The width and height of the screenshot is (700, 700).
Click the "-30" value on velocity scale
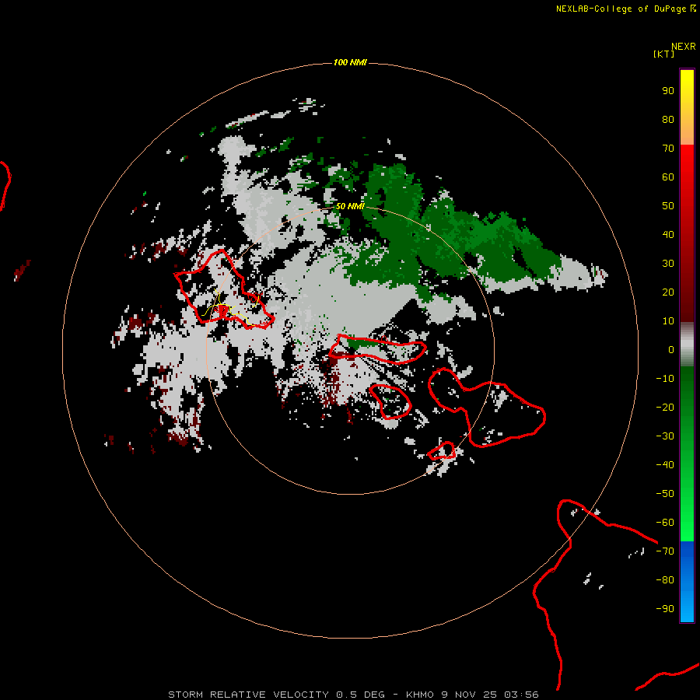point(665,436)
